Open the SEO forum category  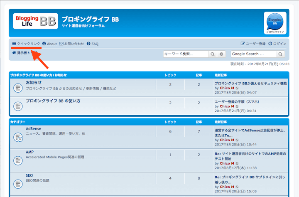point(29,175)
